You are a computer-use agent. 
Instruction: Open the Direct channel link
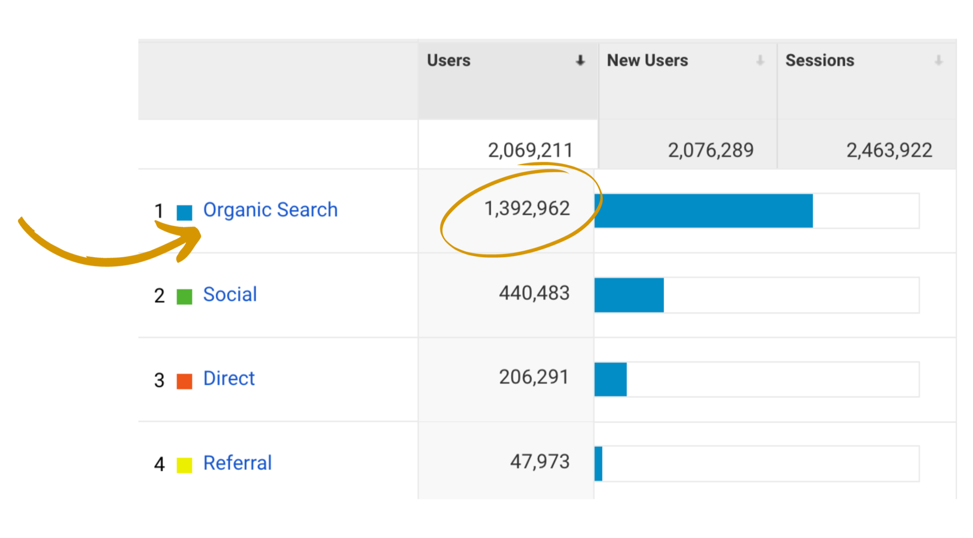pos(229,379)
